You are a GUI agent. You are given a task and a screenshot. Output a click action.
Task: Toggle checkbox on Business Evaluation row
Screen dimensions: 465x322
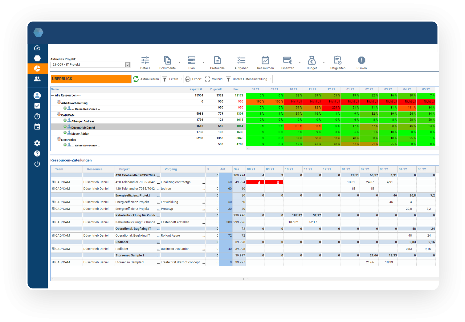(x=53, y=249)
